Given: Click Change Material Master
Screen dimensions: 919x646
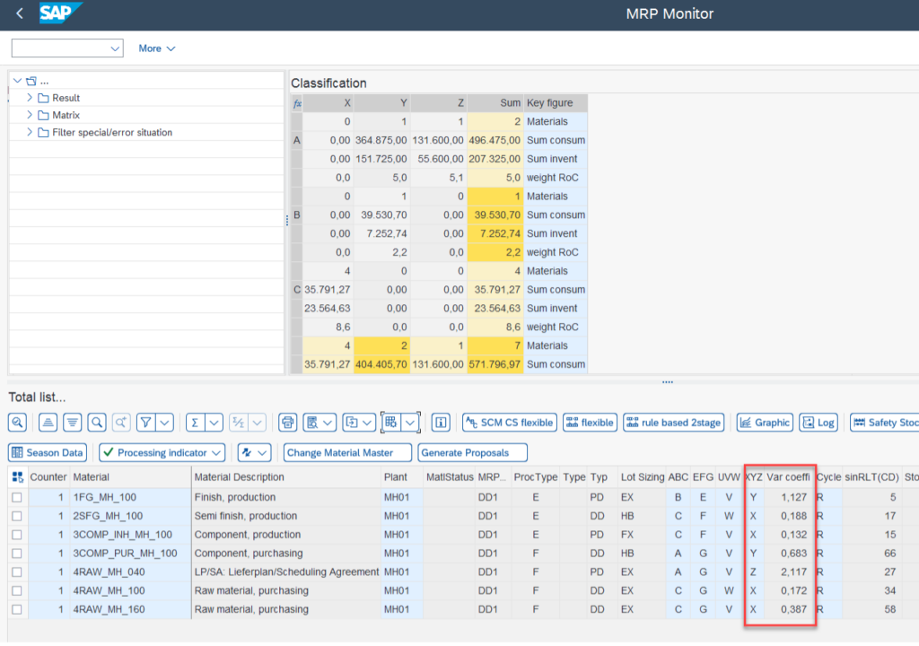Looking at the screenshot, I should coord(347,452).
